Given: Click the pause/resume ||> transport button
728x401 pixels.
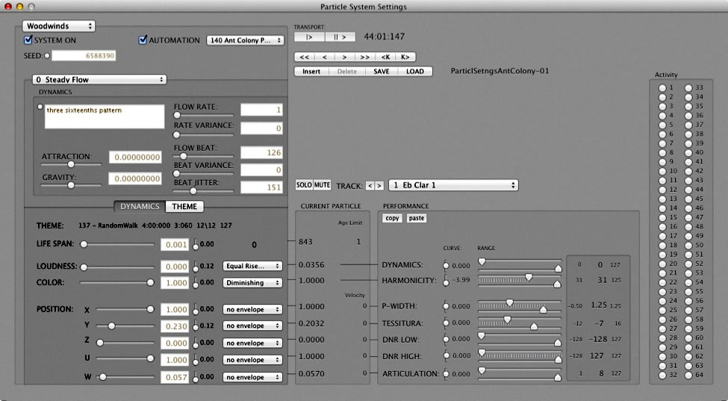Looking at the screenshot, I should tap(340, 37).
